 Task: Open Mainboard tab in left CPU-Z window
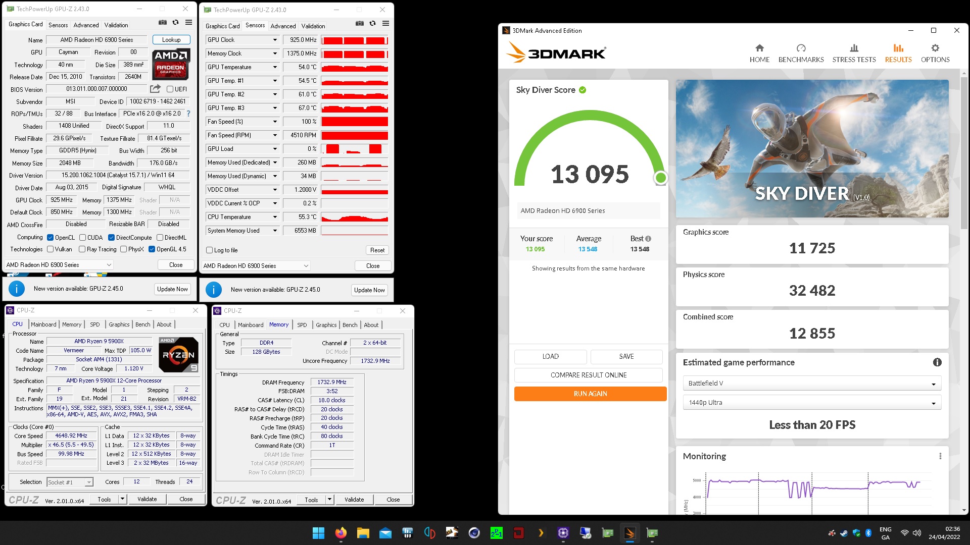43,324
